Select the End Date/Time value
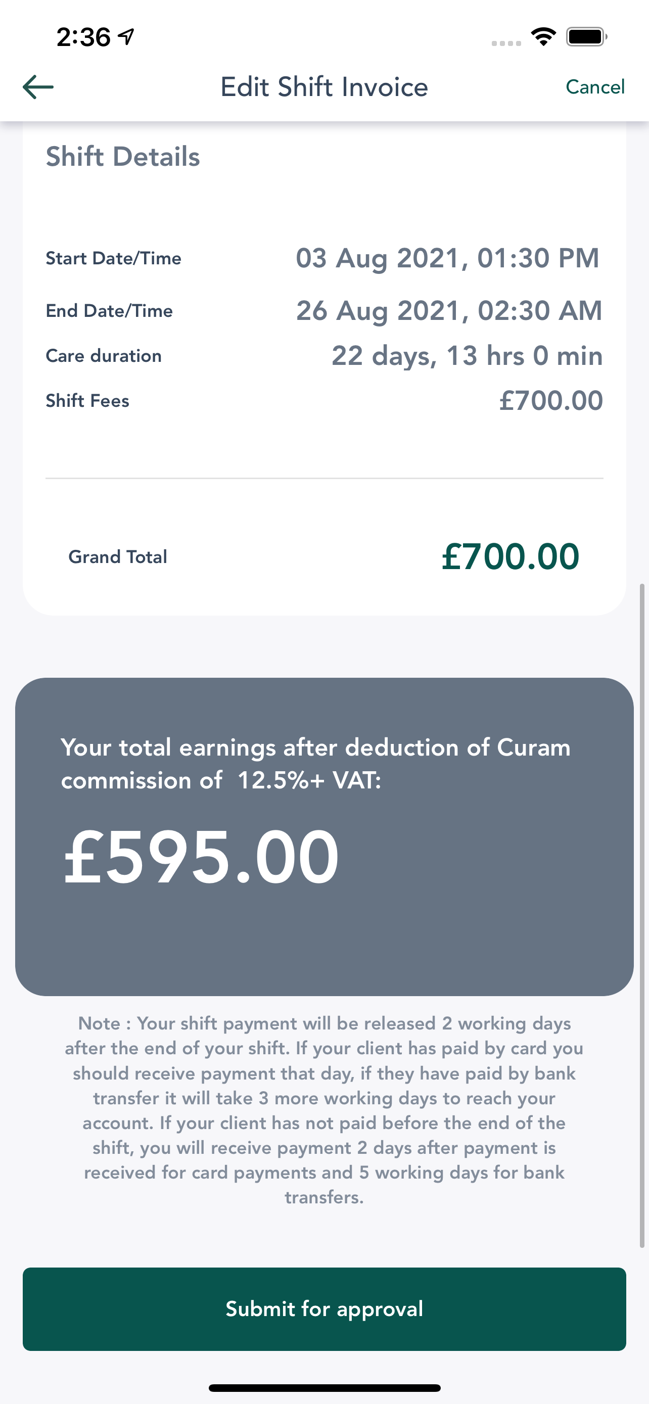Viewport: 649px width, 1404px height. point(449,311)
